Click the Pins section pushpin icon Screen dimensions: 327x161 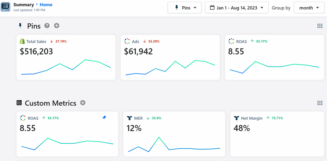coord(20,26)
